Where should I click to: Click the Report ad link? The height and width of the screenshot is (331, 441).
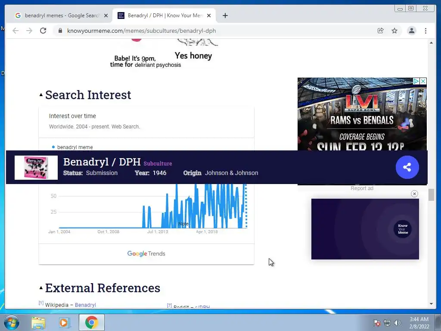(x=362, y=188)
